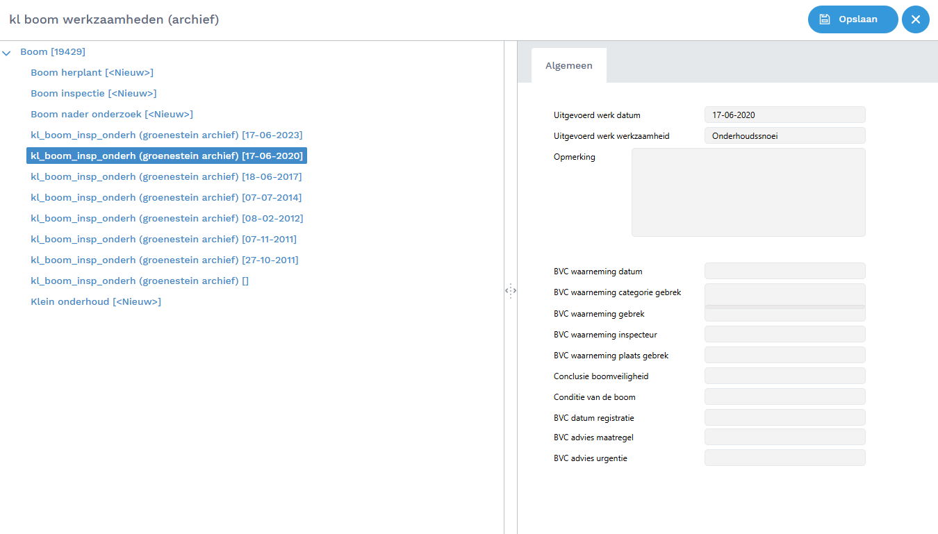This screenshot has height=534, width=938.
Task: Select Klein onderhoud [<Nieuw>] item
Action: click(96, 302)
